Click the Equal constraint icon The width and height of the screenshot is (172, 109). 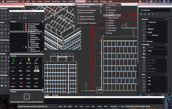coord(106,33)
